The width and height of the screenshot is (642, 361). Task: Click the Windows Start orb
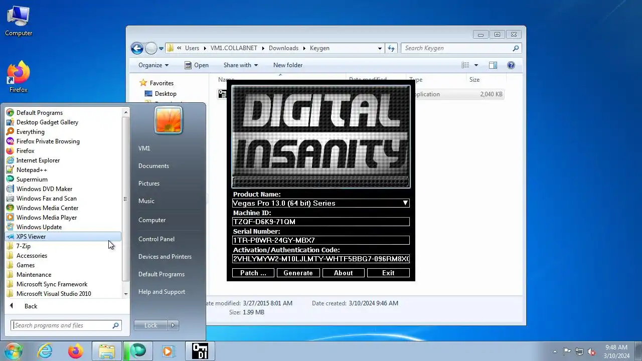click(x=14, y=351)
